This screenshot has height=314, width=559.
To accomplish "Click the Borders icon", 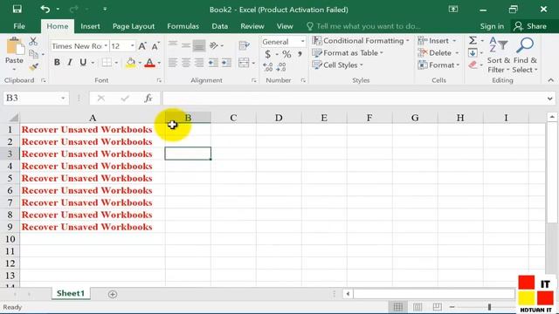I will pos(107,63).
